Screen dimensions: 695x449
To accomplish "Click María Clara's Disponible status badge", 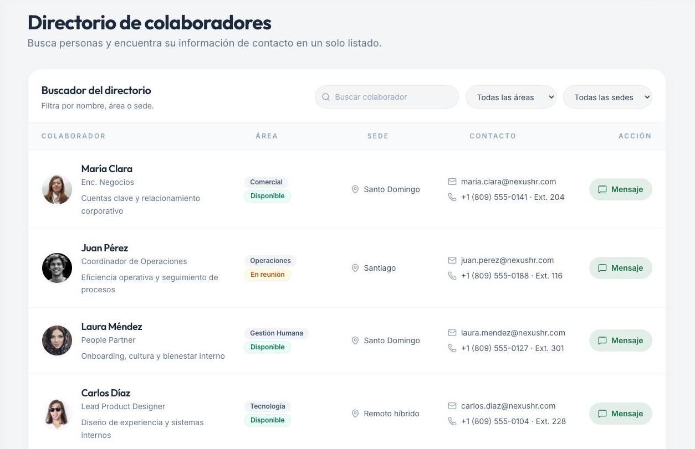I will (x=268, y=196).
